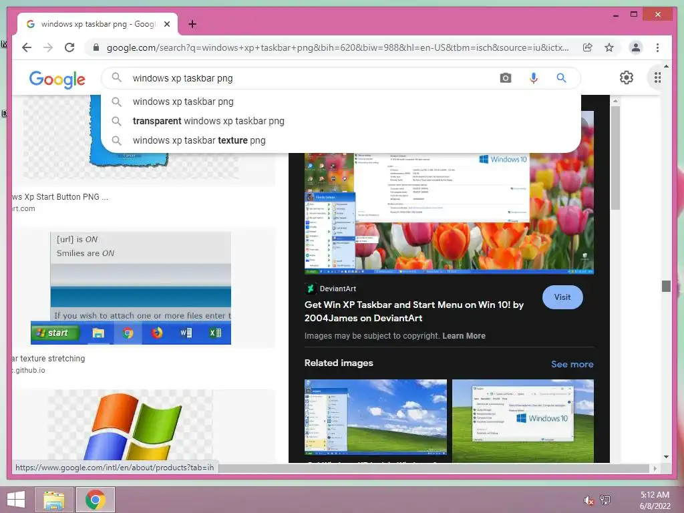Choose suggestion transparent windows xp taskbar png
The image size is (684, 513).
pos(341,121)
